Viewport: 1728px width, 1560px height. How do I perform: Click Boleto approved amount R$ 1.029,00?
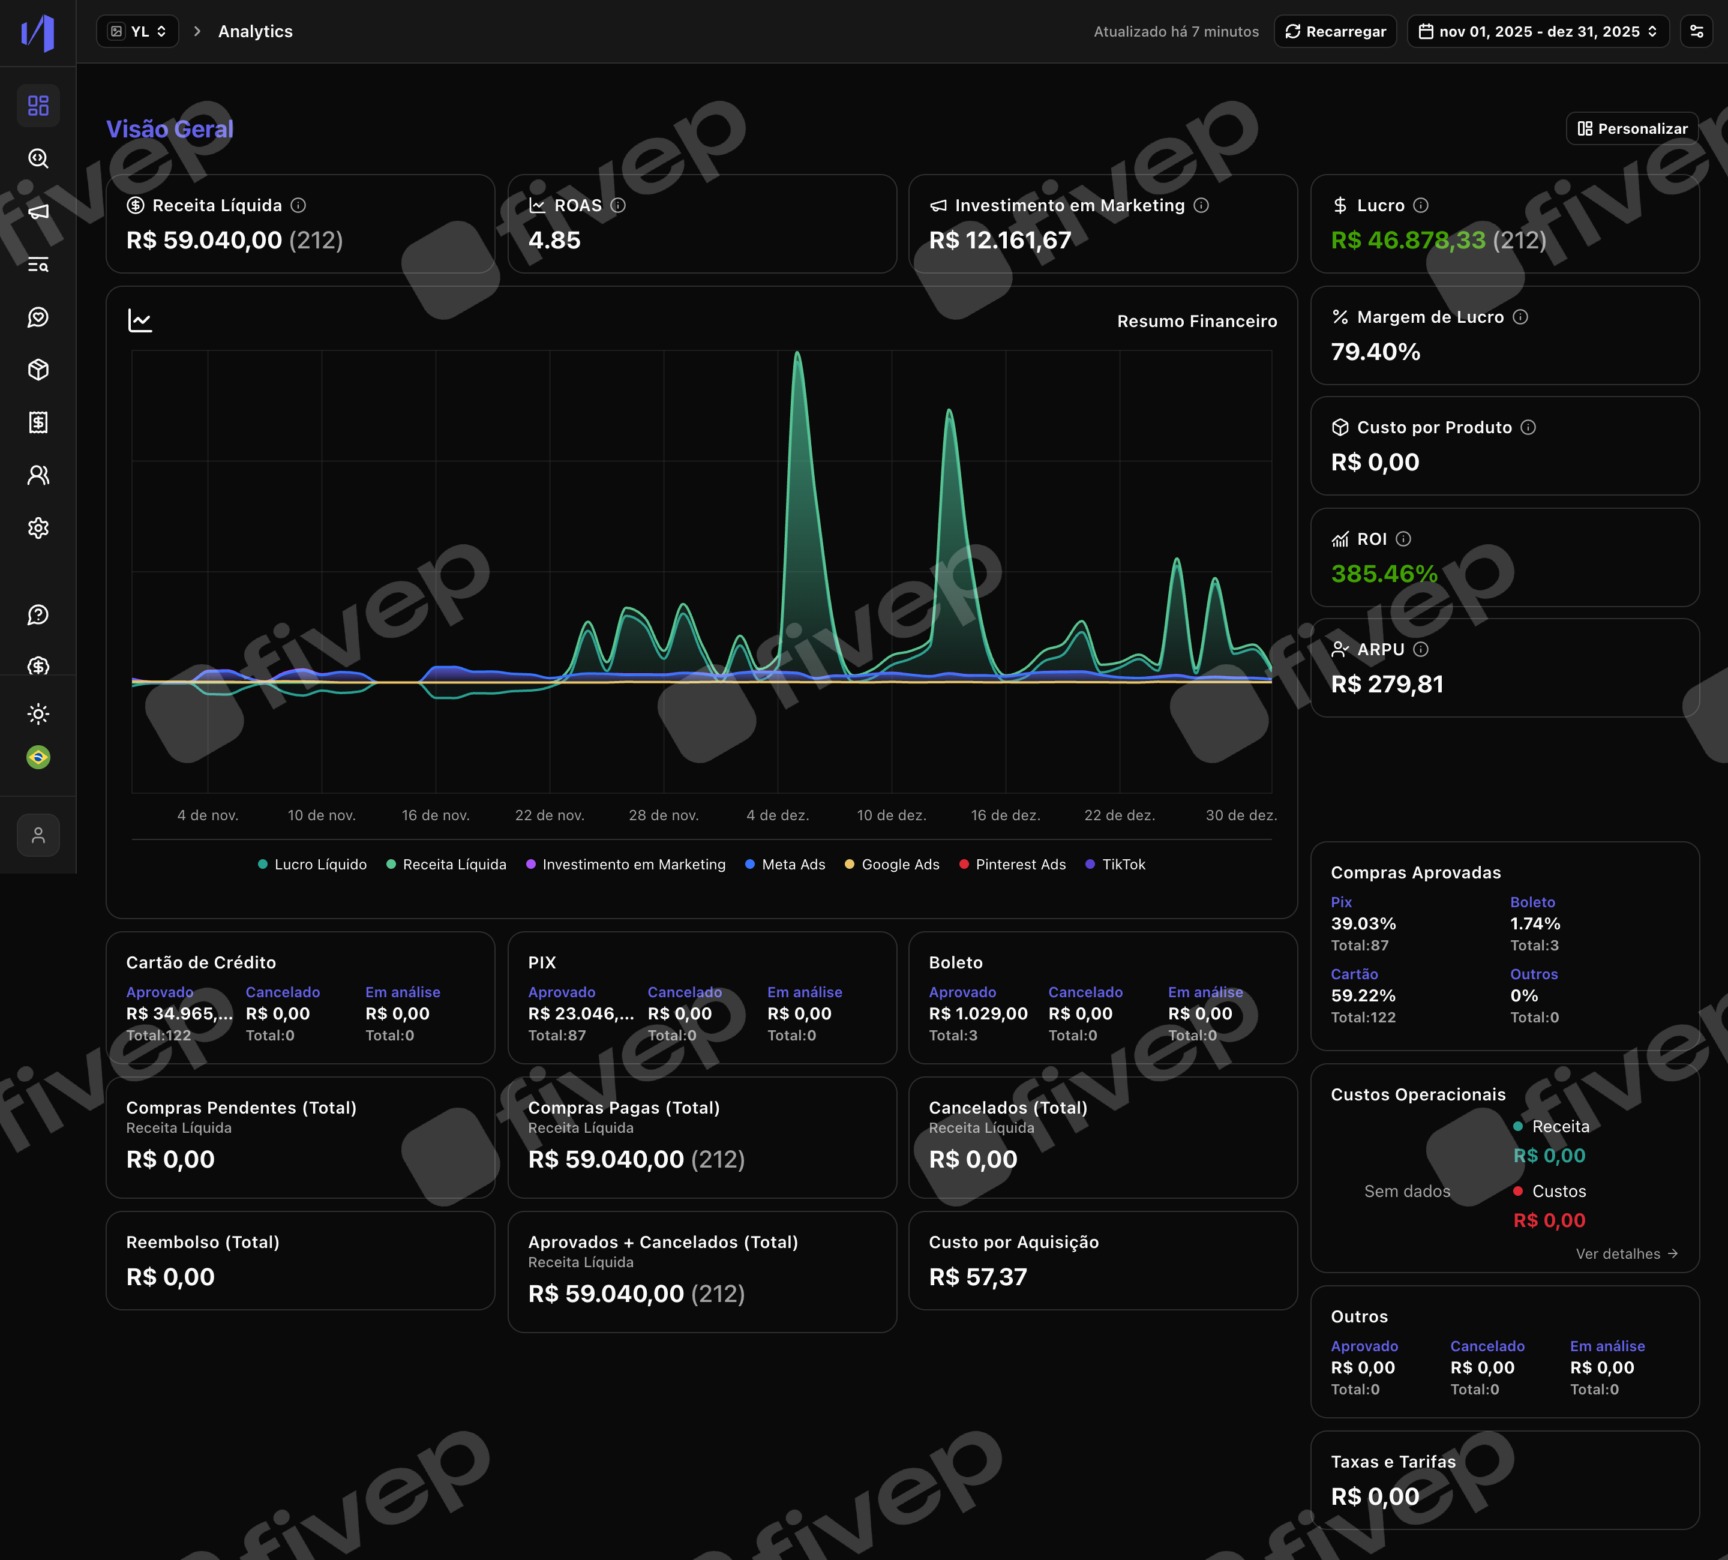tap(978, 1014)
